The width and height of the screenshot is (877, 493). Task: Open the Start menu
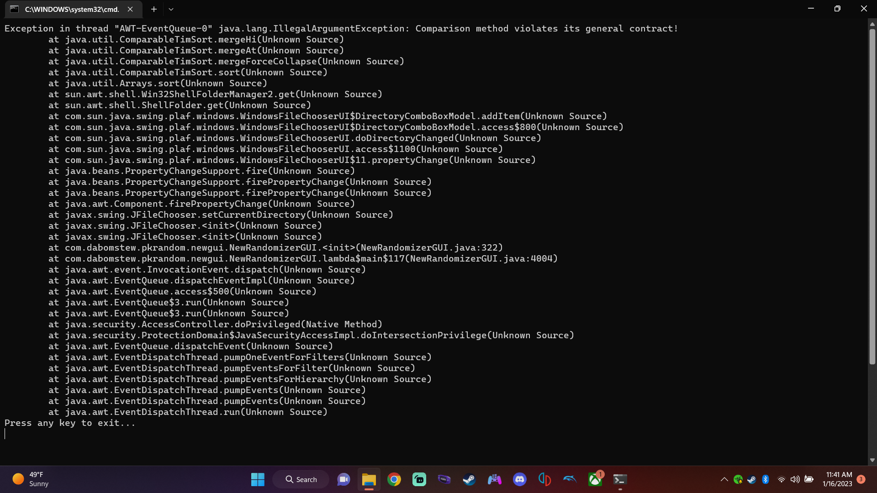(257, 479)
